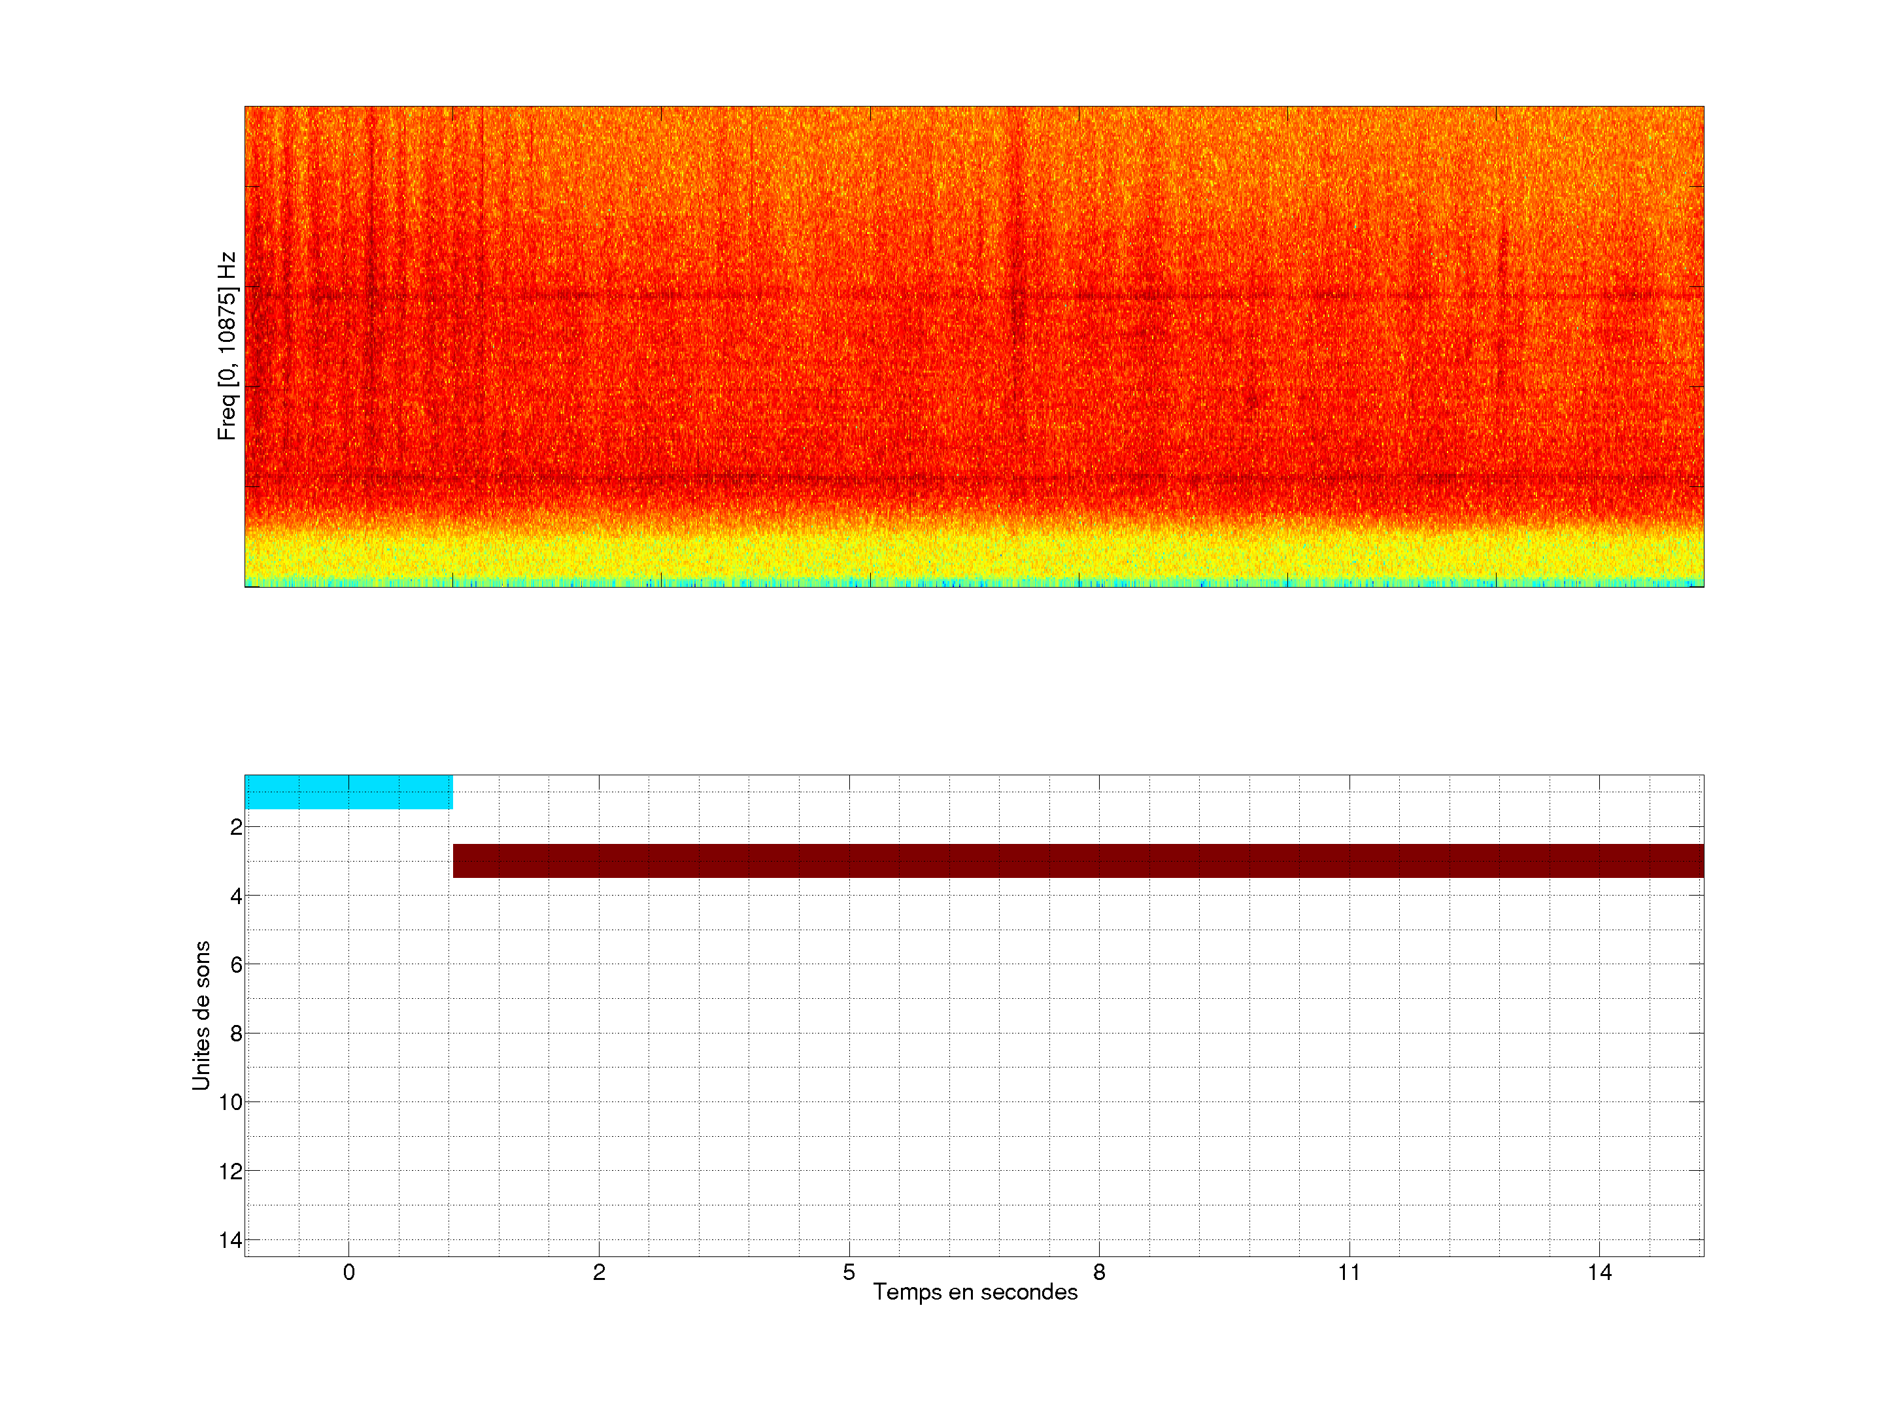Click the left start of dark red bar
The image size is (1883, 1412).
click(458, 860)
